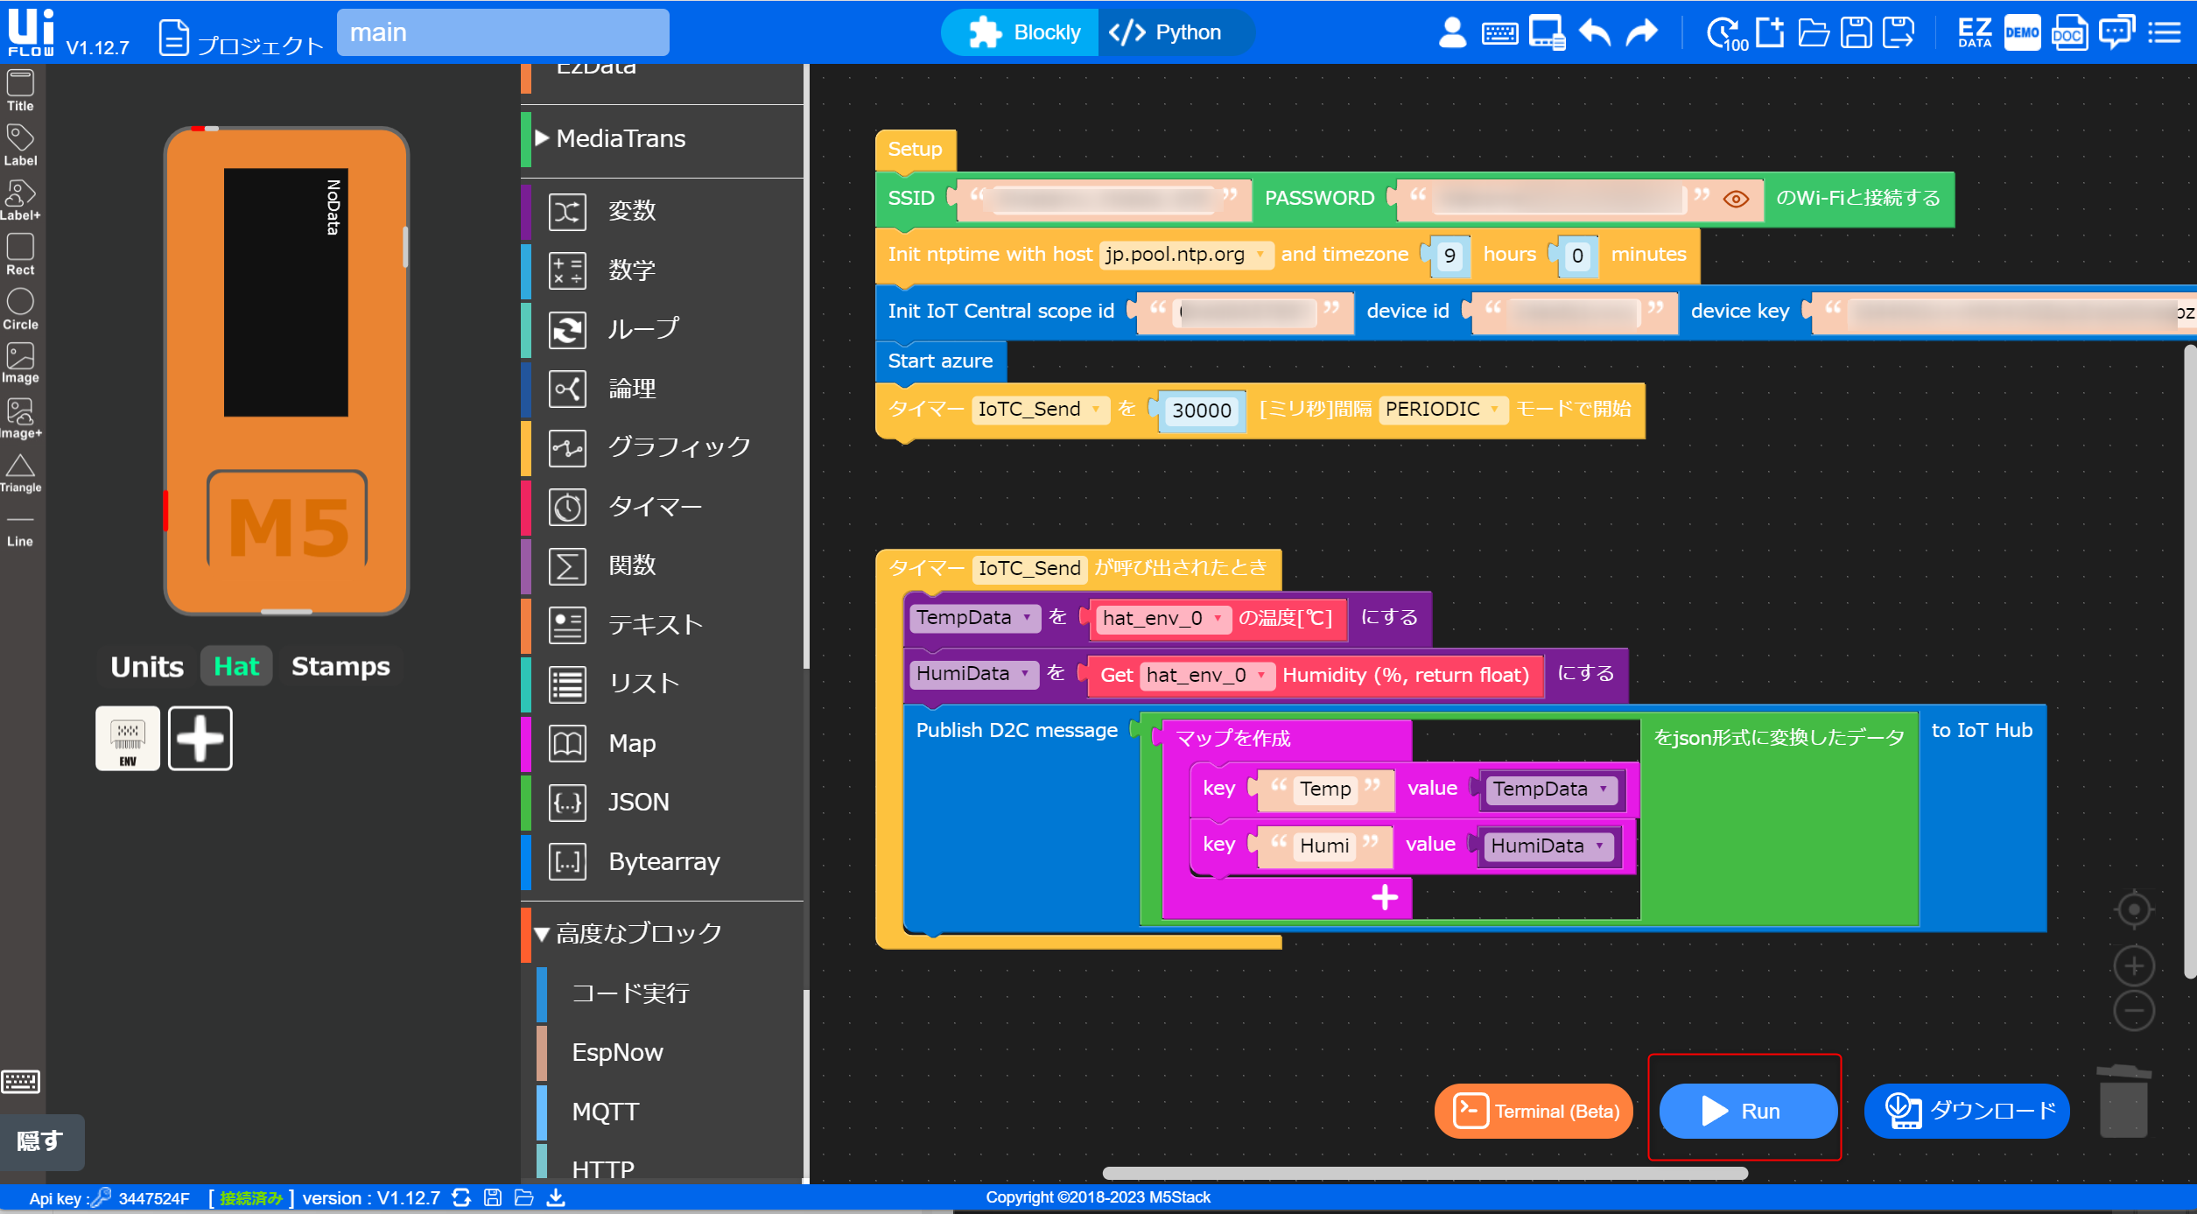Toggle password visibility eye icon

pyautogui.click(x=1736, y=199)
